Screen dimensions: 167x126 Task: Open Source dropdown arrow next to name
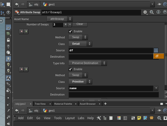pos(156,88)
